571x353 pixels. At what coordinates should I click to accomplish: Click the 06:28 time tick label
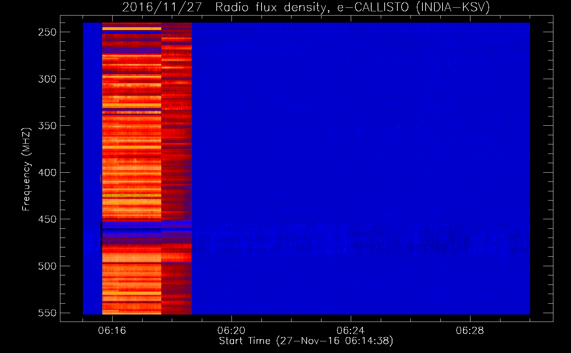(470, 331)
